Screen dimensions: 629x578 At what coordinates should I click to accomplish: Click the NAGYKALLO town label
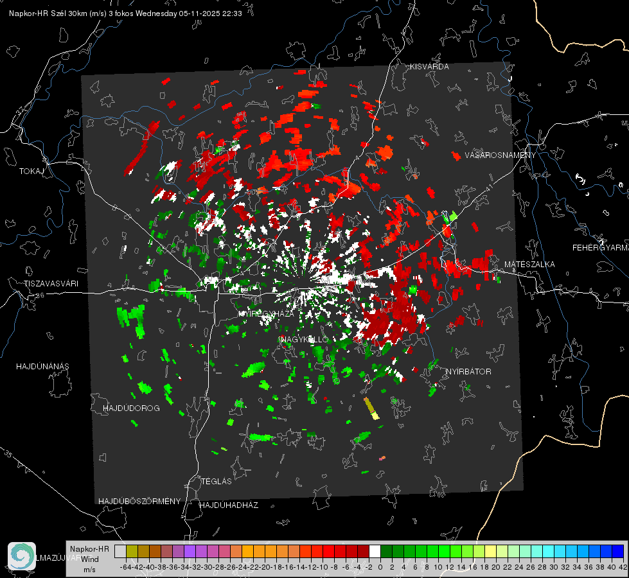305,340
